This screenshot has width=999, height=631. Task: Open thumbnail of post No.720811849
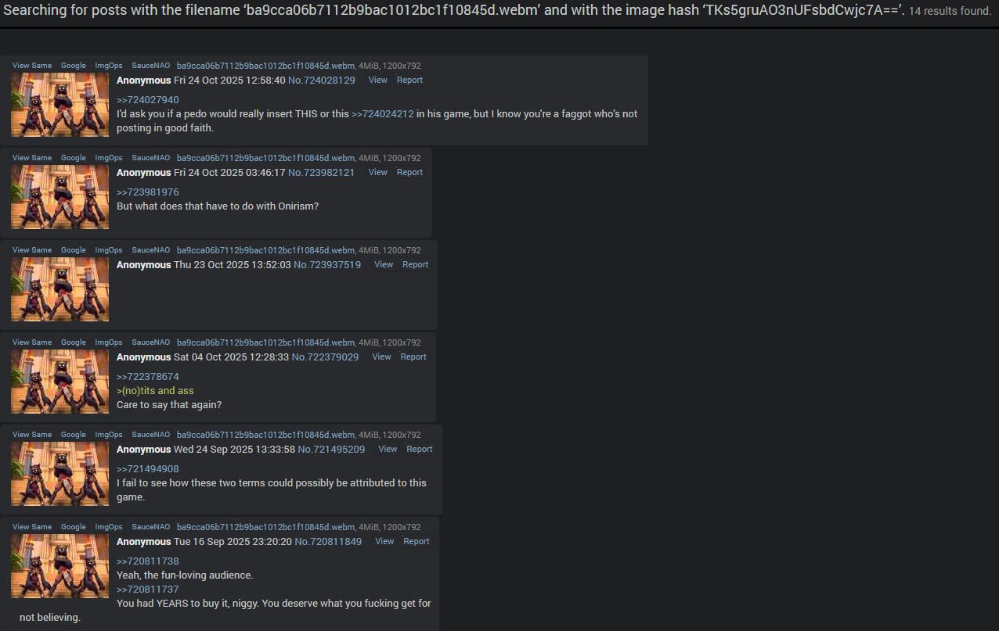[60, 566]
